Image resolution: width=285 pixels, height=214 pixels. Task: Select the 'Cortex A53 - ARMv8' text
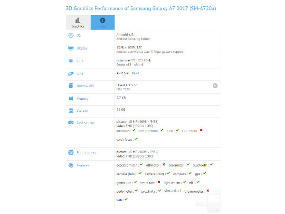(x=130, y=64)
